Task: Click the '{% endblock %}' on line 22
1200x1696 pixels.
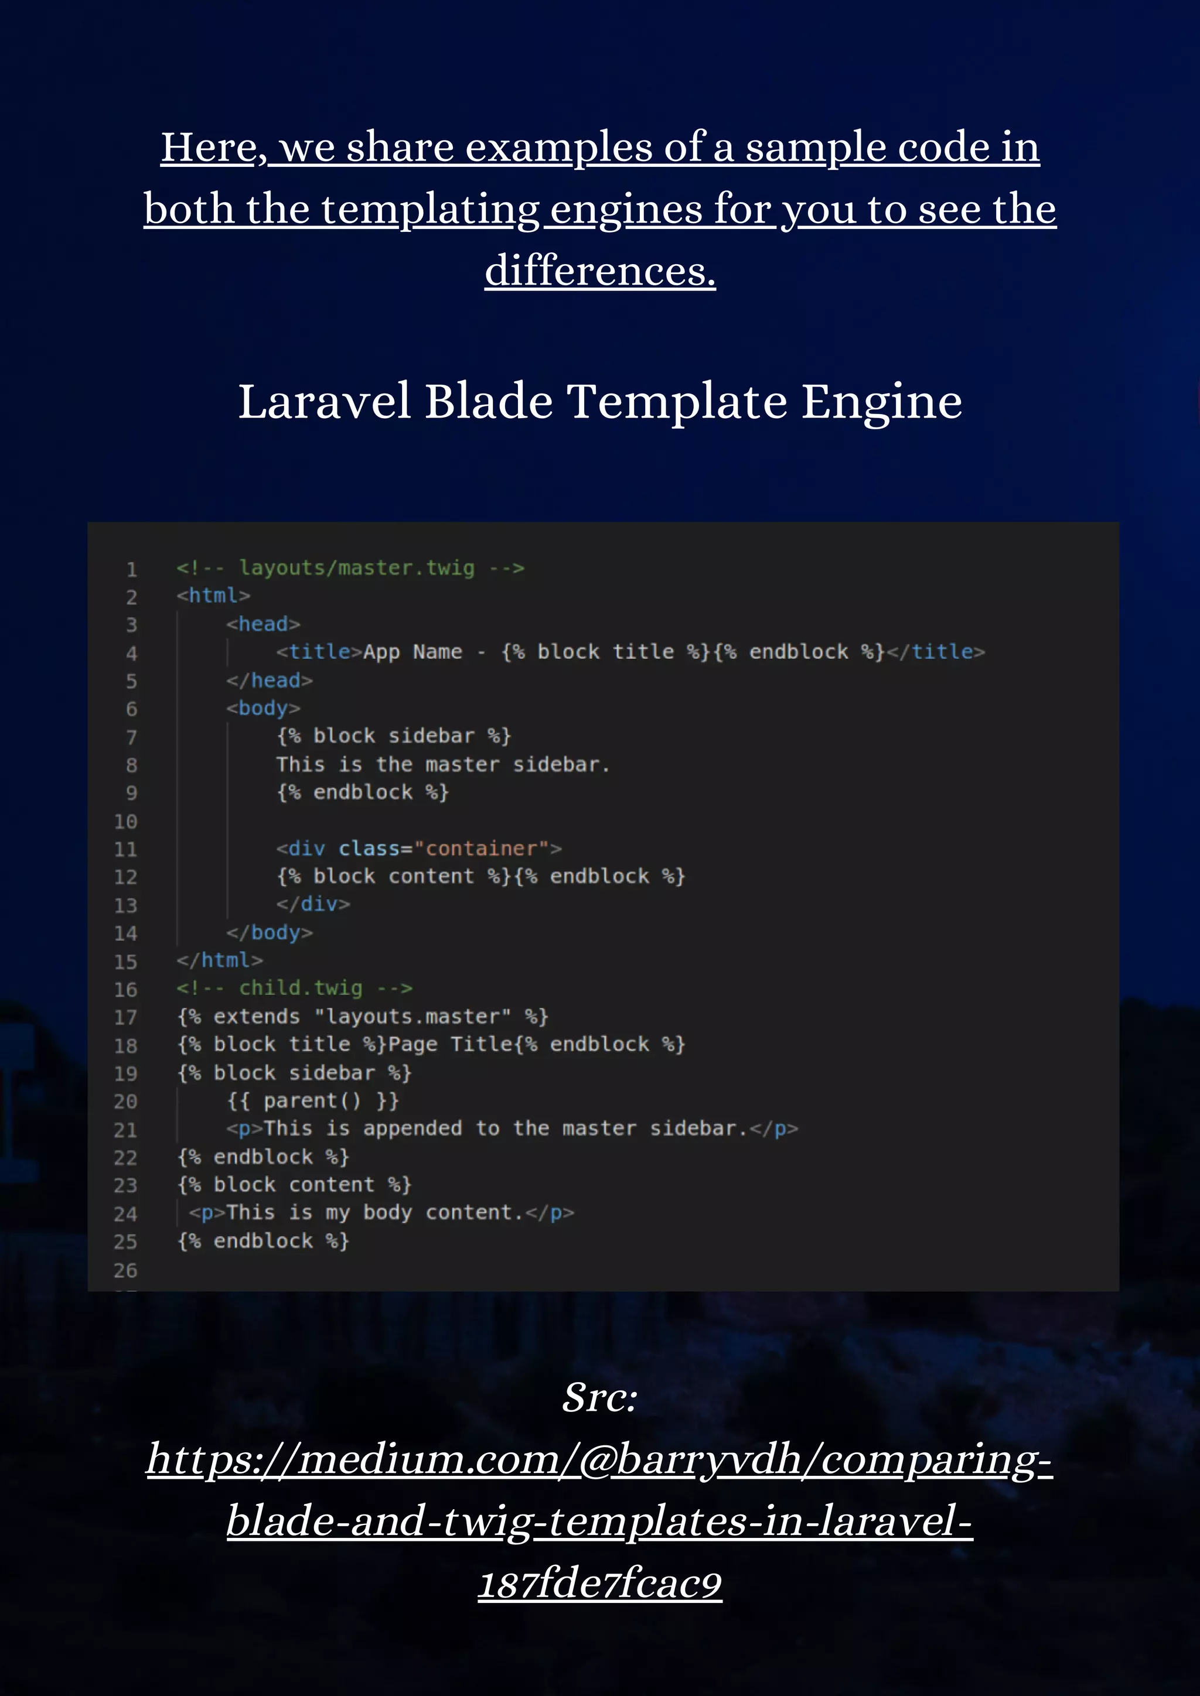Action: tap(263, 1157)
